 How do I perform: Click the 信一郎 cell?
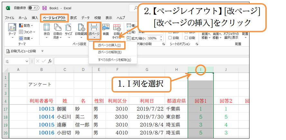83,125
